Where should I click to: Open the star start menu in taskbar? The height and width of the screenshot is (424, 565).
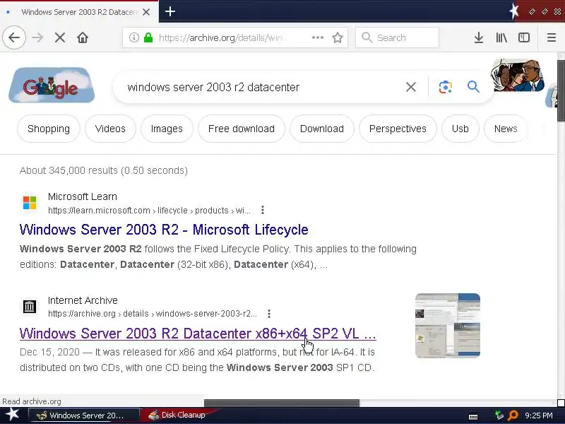click(12, 415)
